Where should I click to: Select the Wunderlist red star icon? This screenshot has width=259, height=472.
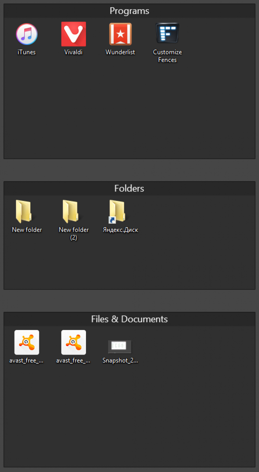tap(121, 34)
